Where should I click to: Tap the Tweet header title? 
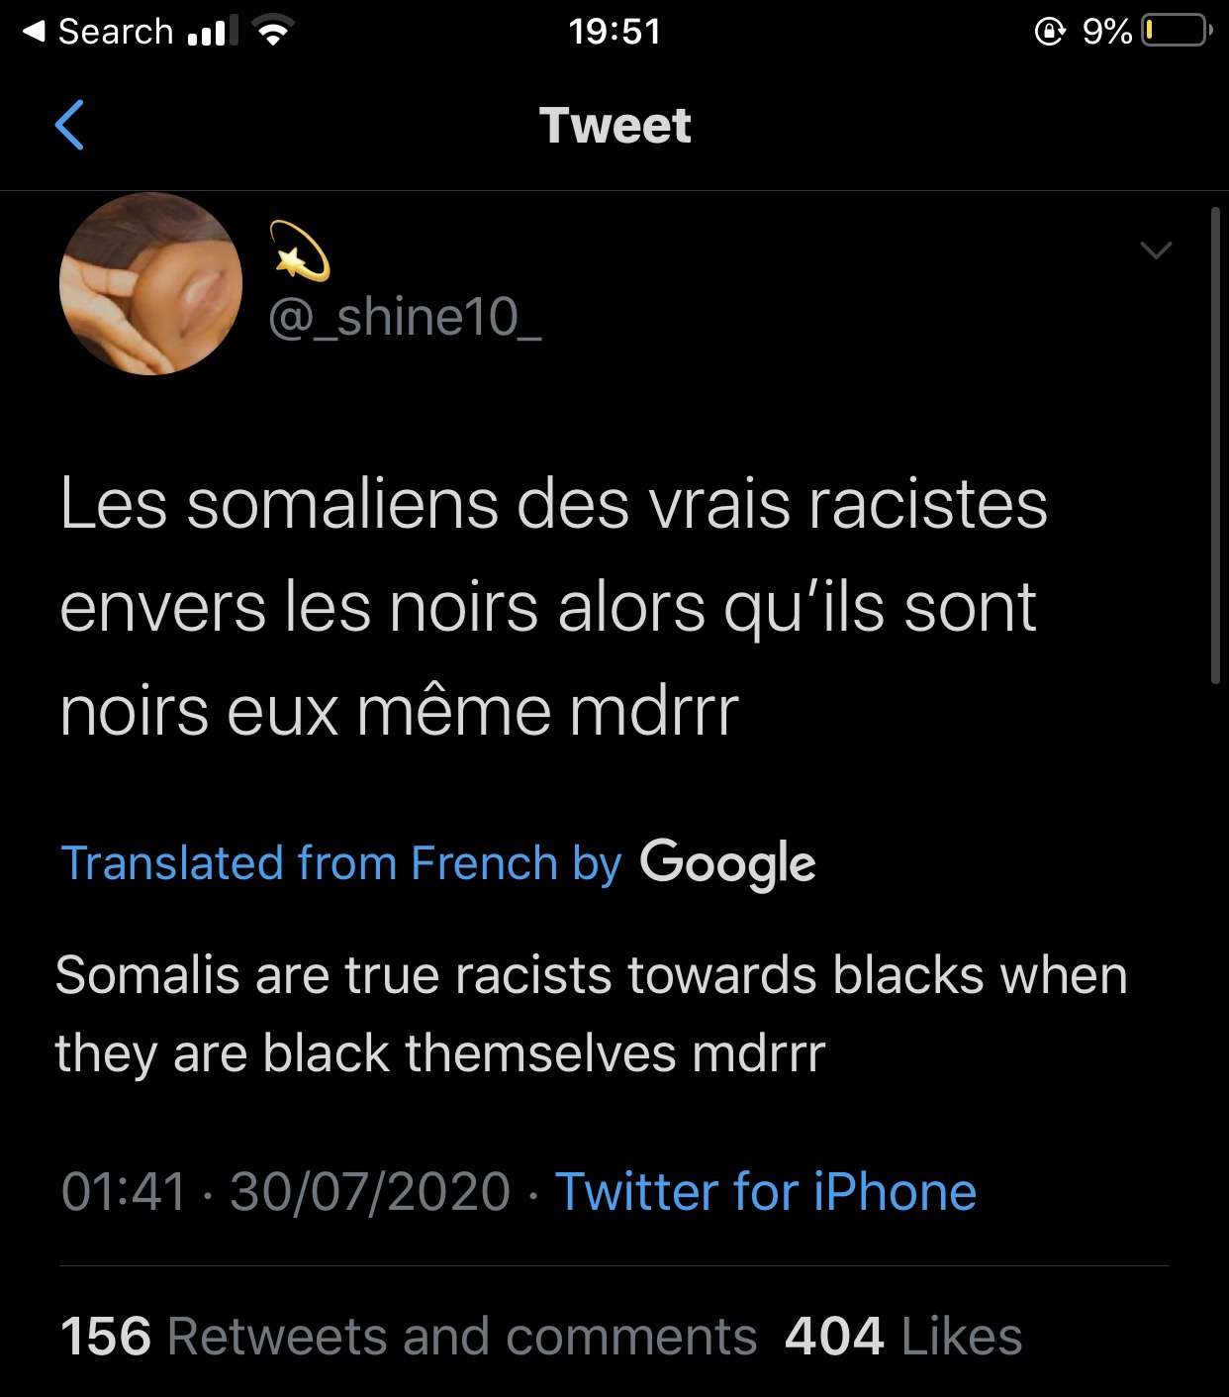point(614,126)
